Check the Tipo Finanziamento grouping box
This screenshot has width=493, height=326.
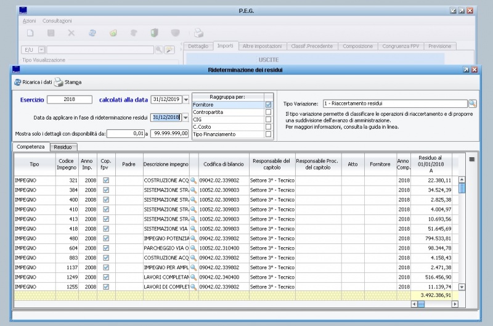[268, 134]
